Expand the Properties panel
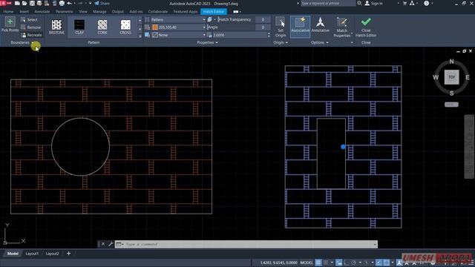 [207, 42]
